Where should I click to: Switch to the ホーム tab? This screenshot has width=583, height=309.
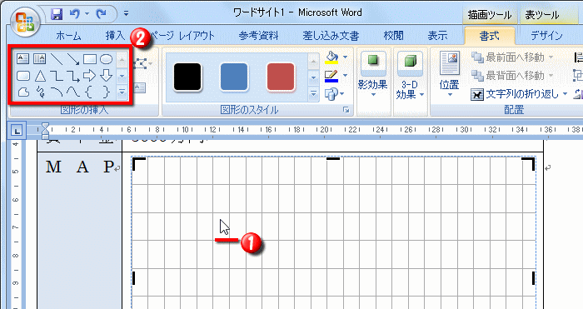pyautogui.click(x=68, y=36)
